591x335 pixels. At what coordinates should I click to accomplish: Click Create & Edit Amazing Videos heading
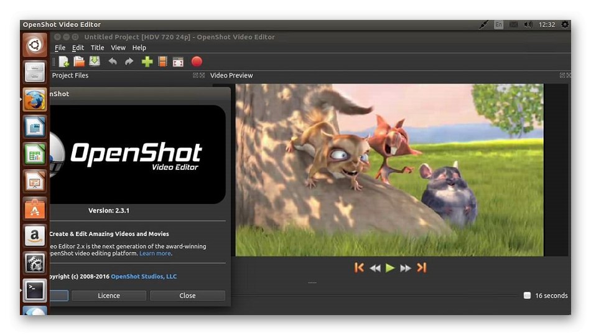[x=109, y=234]
